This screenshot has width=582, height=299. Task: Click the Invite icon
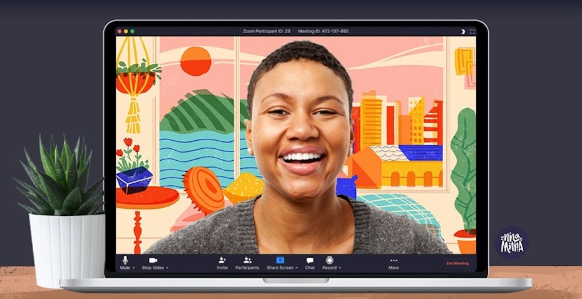click(222, 260)
